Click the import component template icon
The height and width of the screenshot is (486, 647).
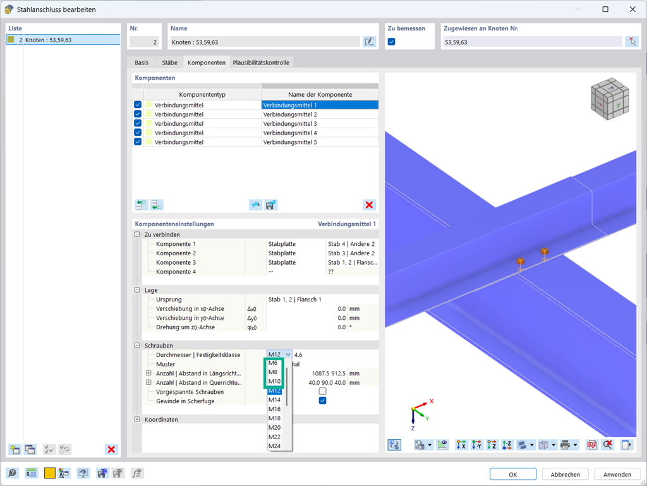[255, 205]
